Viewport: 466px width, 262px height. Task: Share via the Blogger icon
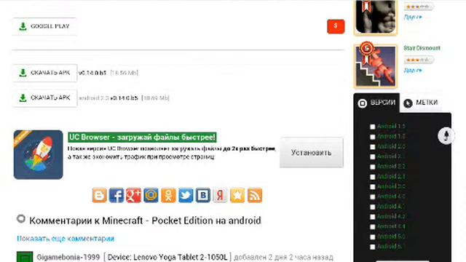coord(99,196)
